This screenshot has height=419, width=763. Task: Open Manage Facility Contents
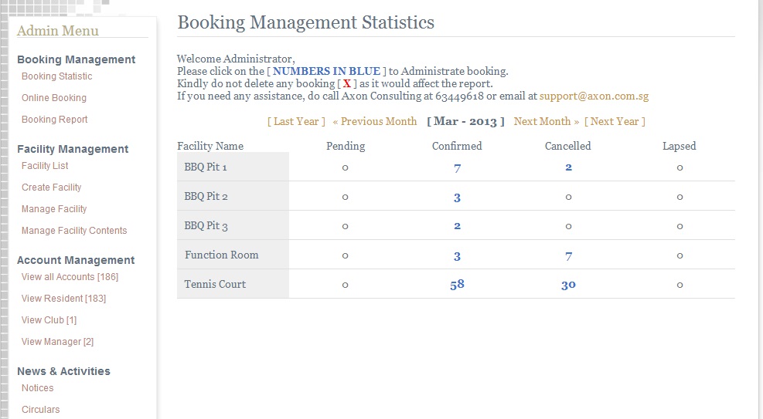[74, 231]
